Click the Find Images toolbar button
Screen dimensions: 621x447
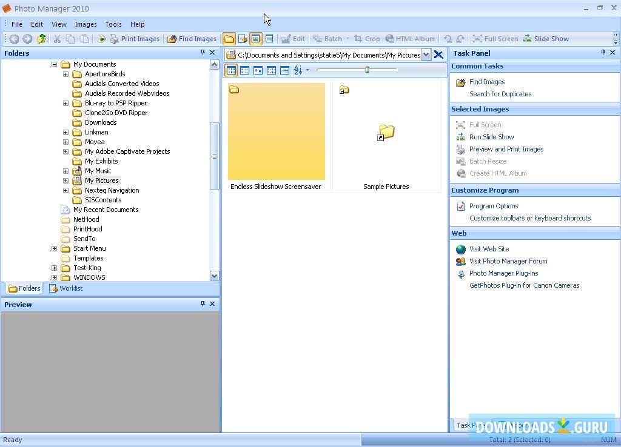point(192,38)
